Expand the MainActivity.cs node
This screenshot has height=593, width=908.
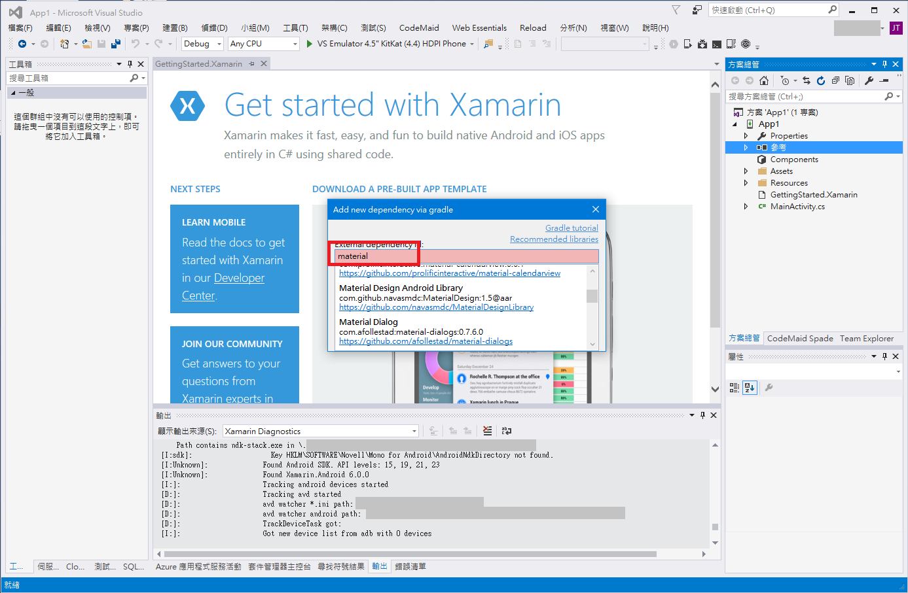point(746,207)
